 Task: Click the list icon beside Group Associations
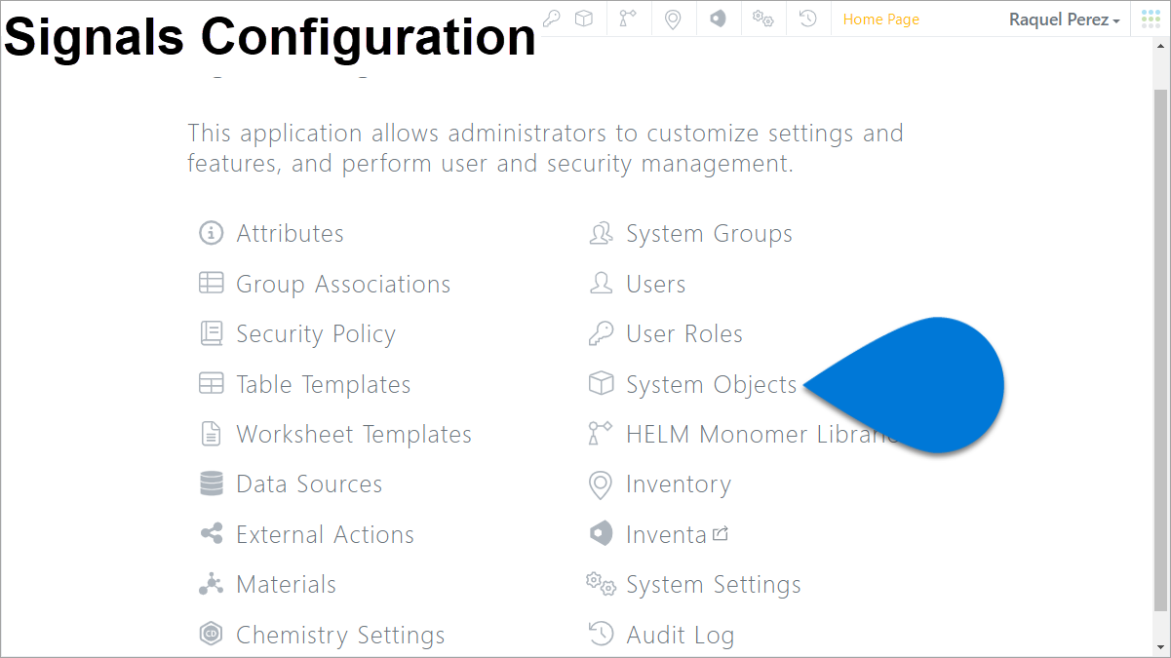tap(211, 284)
